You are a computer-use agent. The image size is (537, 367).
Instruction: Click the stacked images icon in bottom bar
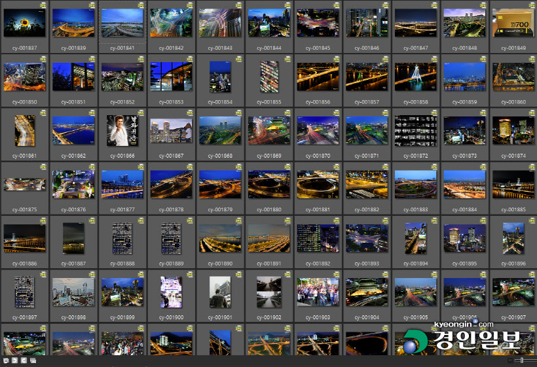[31, 360]
